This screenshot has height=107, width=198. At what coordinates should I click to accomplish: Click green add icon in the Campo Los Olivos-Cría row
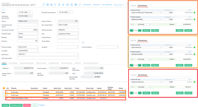(x=195, y=82)
